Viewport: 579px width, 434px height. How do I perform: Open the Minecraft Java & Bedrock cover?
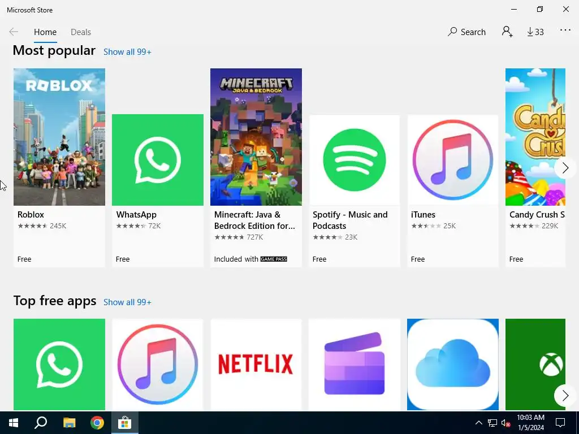point(256,137)
